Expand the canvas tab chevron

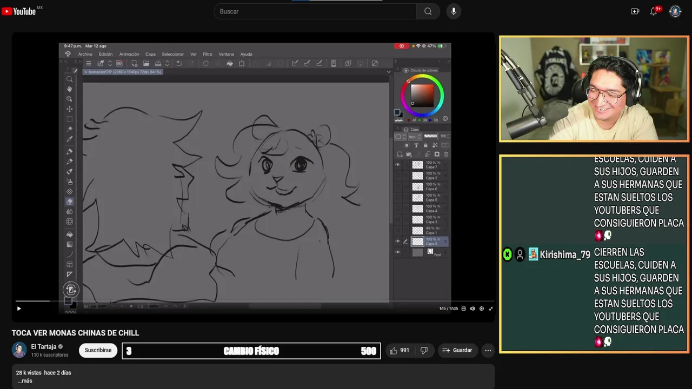pyautogui.click(x=388, y=71)
